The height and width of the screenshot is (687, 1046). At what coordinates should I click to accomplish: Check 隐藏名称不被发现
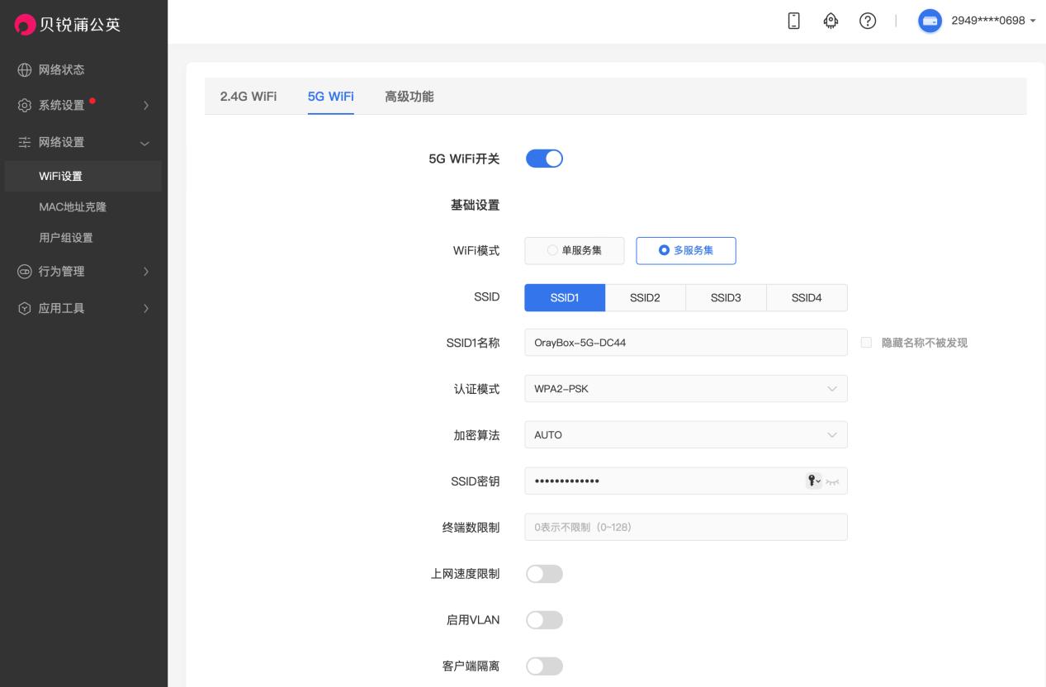(x=865, y=342)
